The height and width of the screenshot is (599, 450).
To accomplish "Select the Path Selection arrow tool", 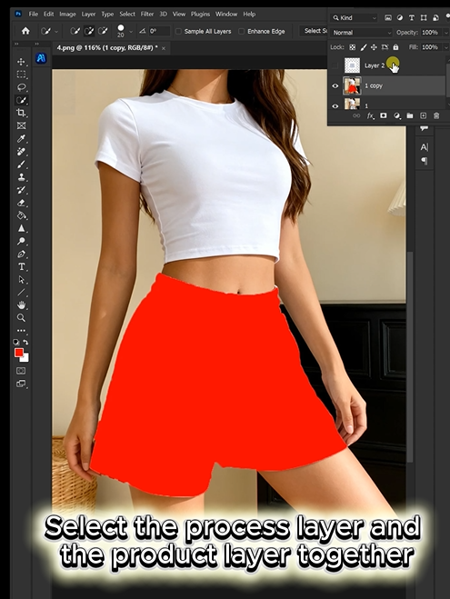I will pyautogui.click(x=21, y=280).
